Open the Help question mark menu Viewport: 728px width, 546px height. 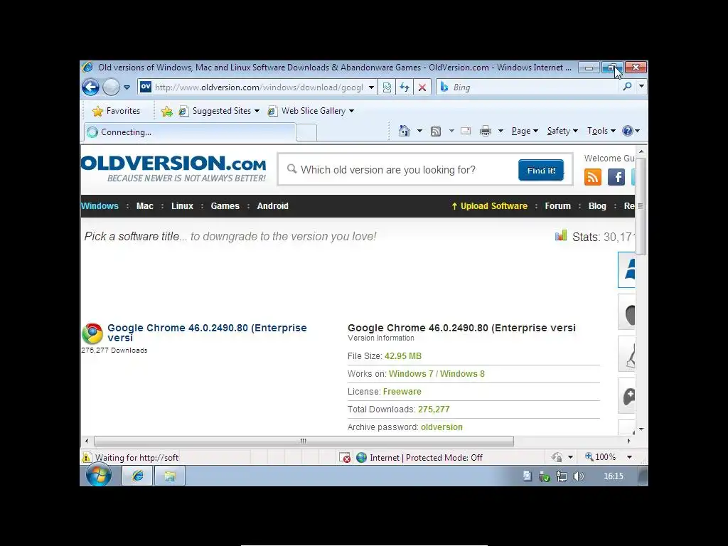click(x=631, y=131)
